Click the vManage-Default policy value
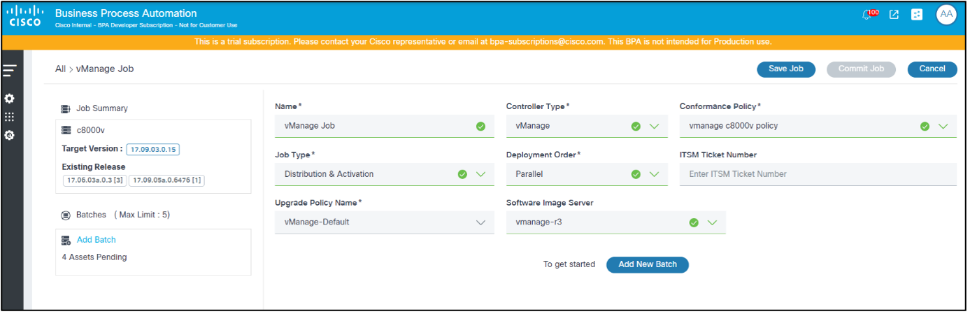The height and width of the screenshot is (314, 970). pos(317,222)
